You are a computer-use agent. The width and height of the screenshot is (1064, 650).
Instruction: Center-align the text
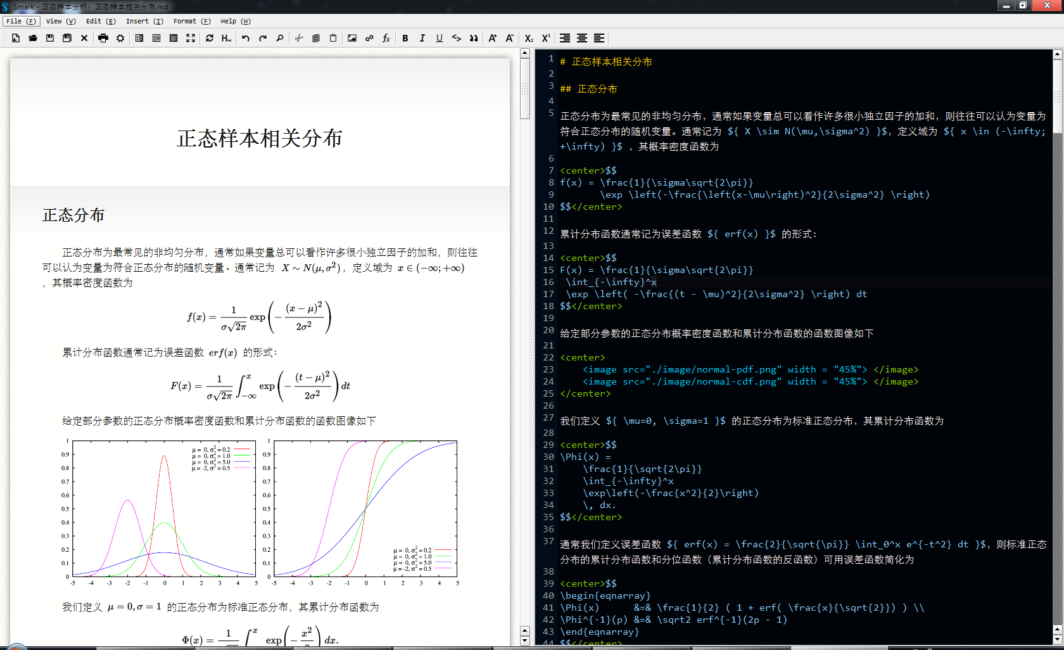point(582,38)
